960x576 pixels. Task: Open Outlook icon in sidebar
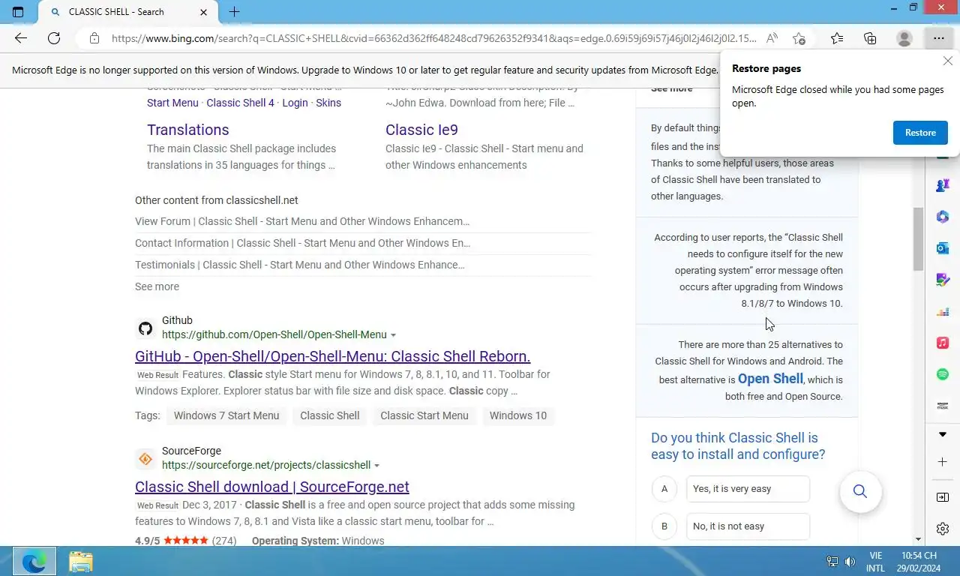coord(943,247)
